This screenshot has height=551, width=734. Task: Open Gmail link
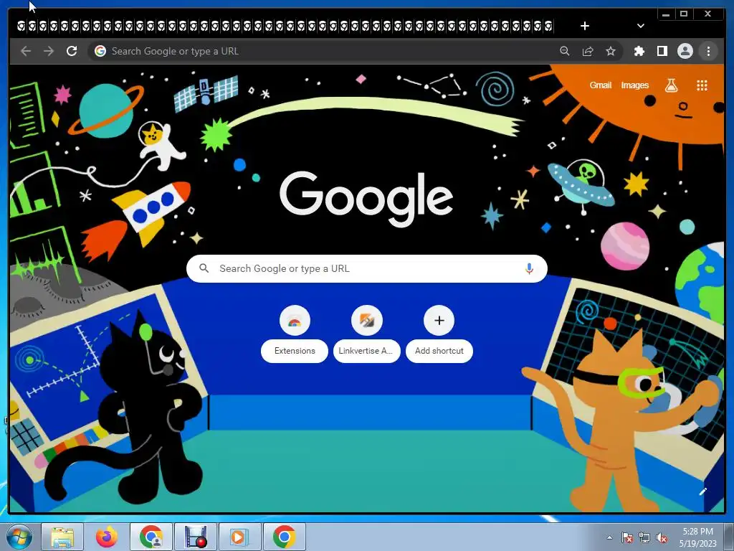tap(601, 85)
